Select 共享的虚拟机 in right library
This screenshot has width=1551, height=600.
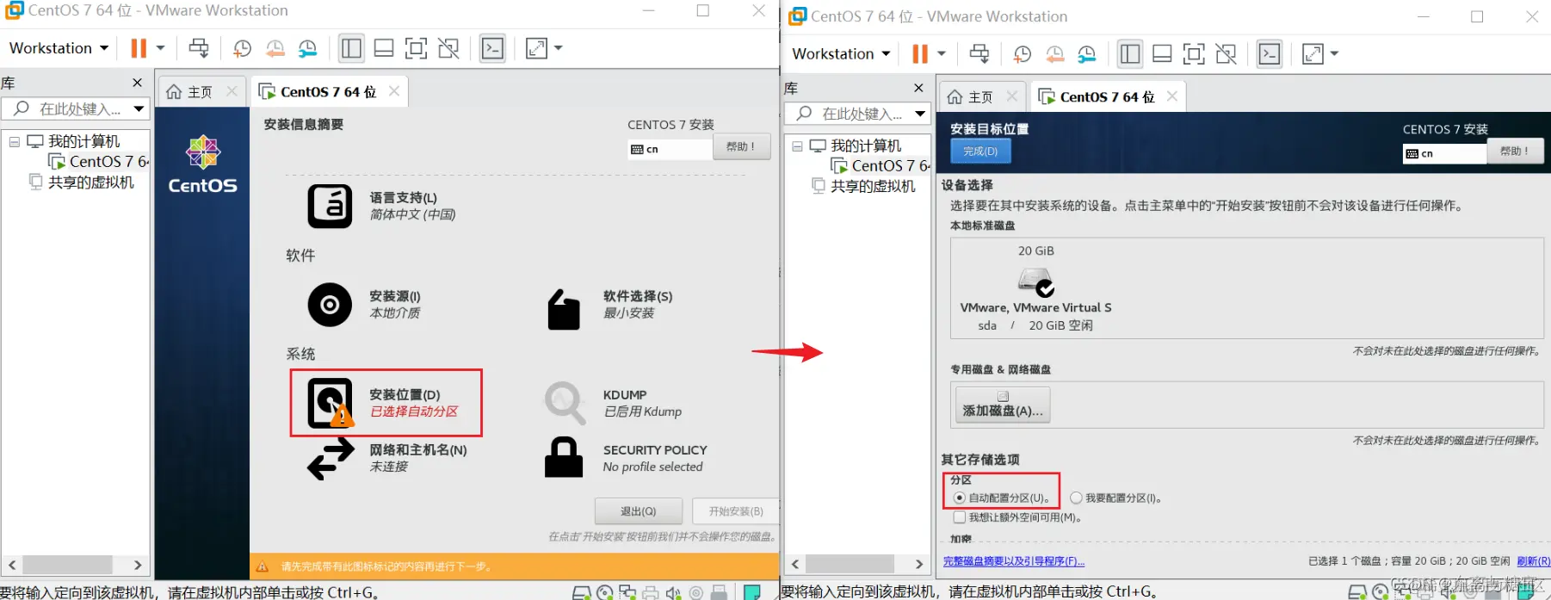[863, 186]
